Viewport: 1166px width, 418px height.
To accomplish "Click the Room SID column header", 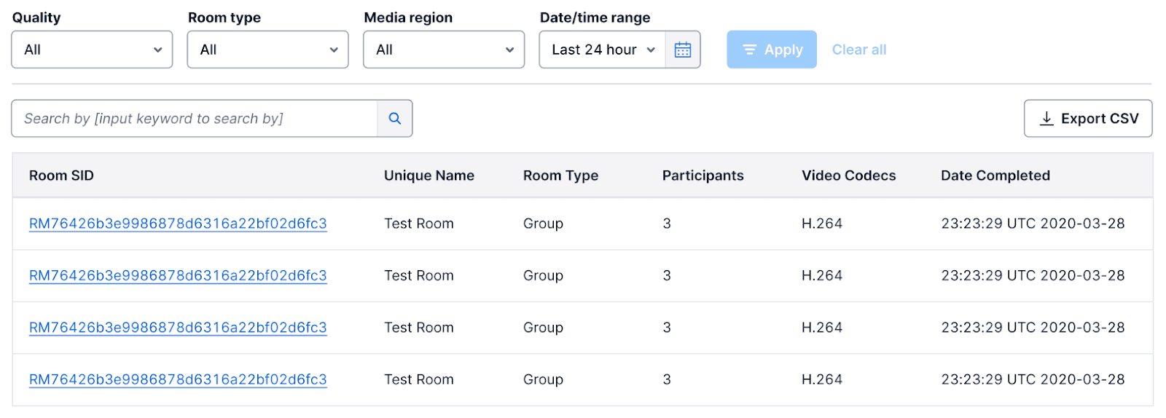I will click(61, 176).
